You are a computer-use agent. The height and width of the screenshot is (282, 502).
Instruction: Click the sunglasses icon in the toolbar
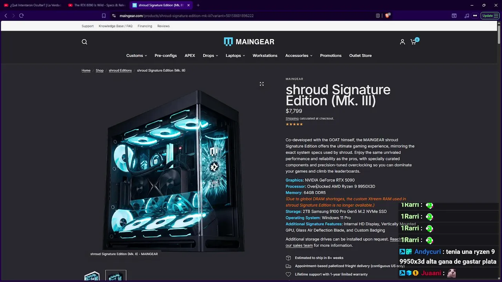pos(475,16)
